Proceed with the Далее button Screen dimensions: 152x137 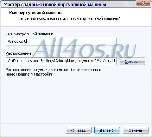pyautogui.click(x=107, y=130)
